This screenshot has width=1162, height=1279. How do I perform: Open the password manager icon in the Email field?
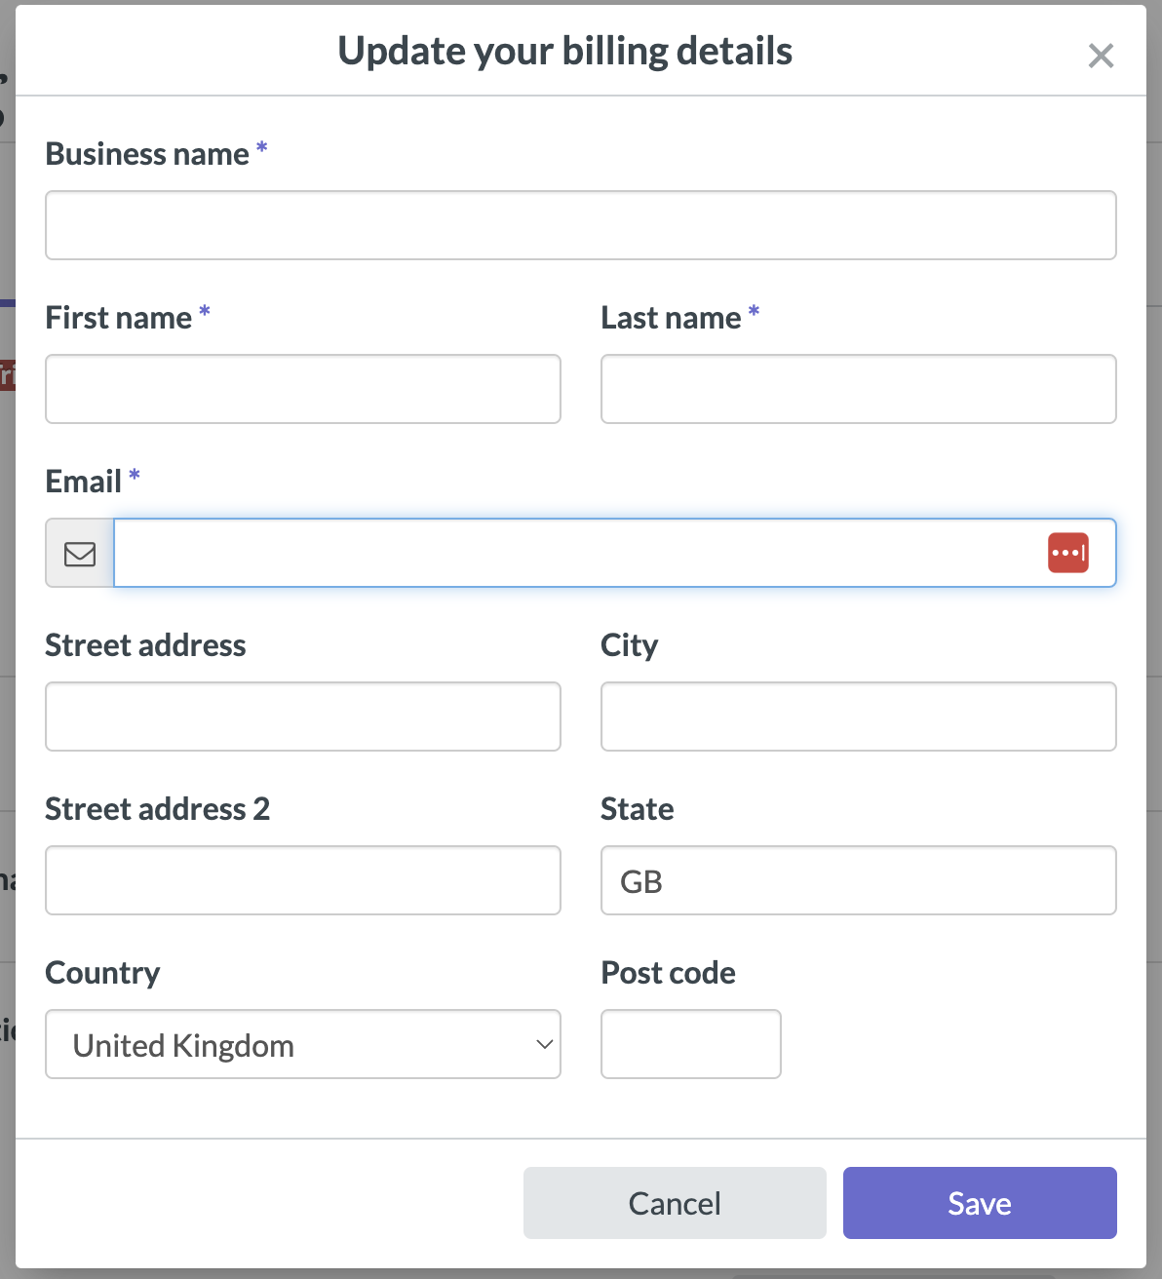(x=1069, y=552)
